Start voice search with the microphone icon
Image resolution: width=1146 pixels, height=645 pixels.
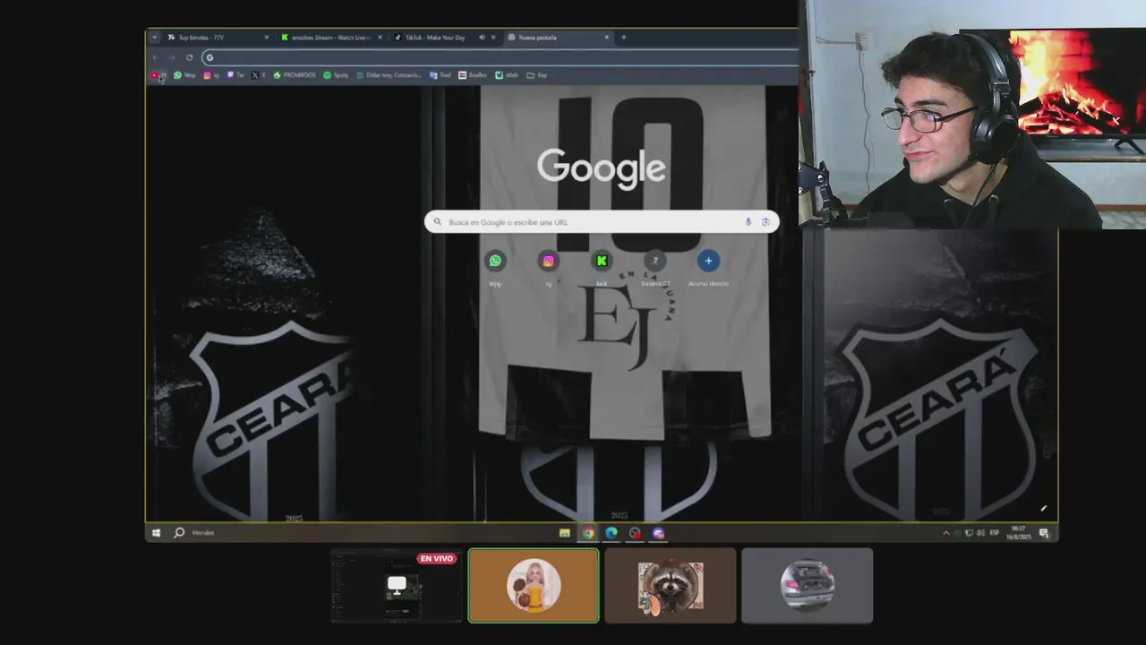pyautogui.click(x=748, y=221)
